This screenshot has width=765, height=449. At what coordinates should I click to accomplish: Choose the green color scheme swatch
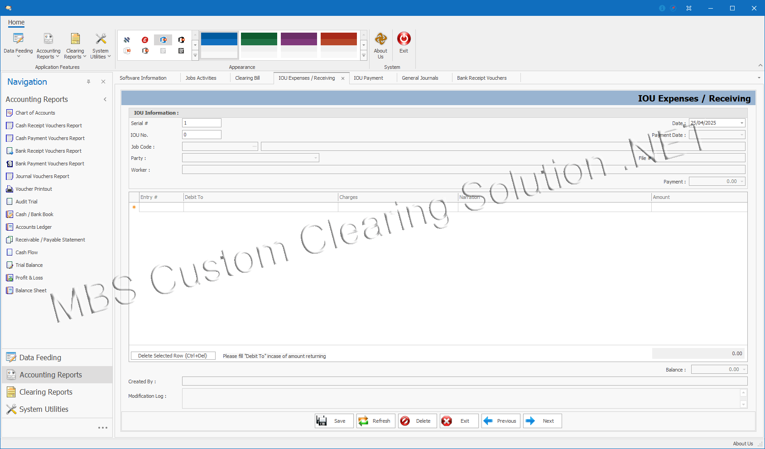tap(259, 45)
